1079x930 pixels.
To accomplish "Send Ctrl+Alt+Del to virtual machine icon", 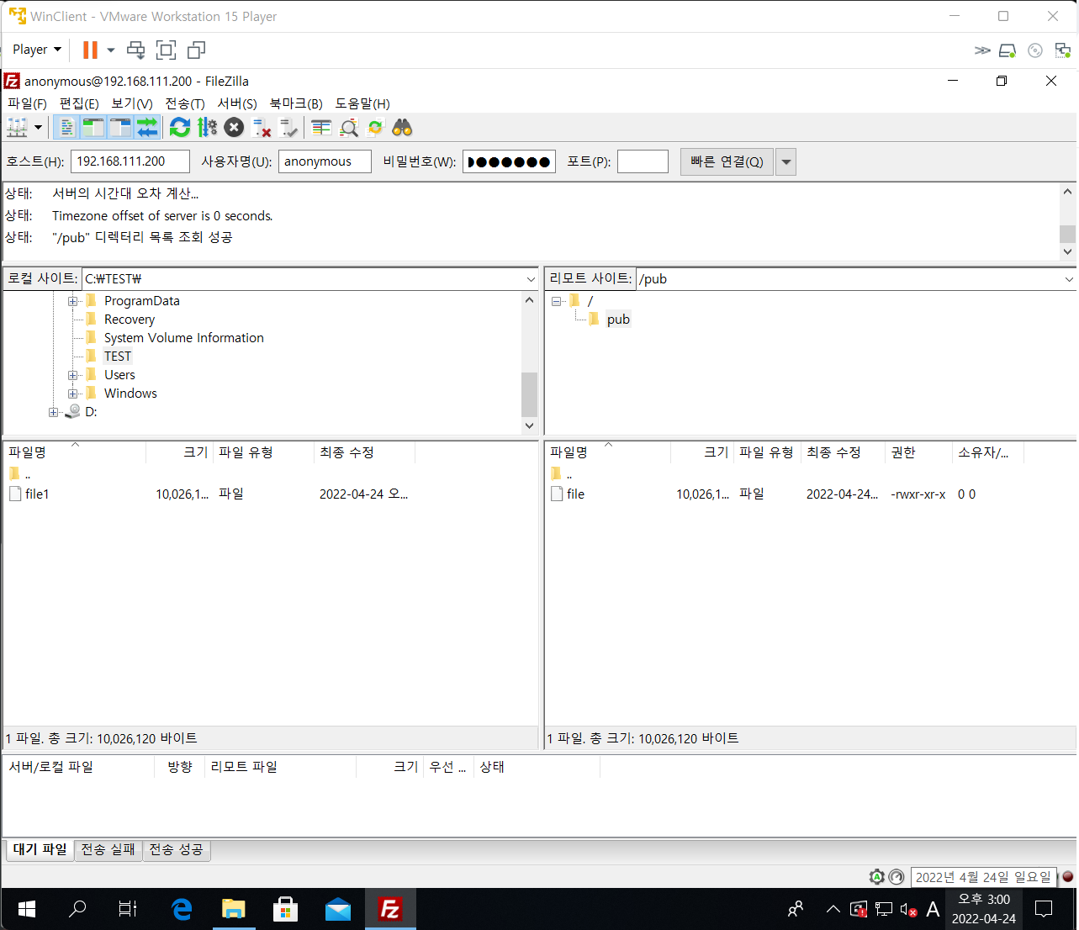I will tap(135, 50).
